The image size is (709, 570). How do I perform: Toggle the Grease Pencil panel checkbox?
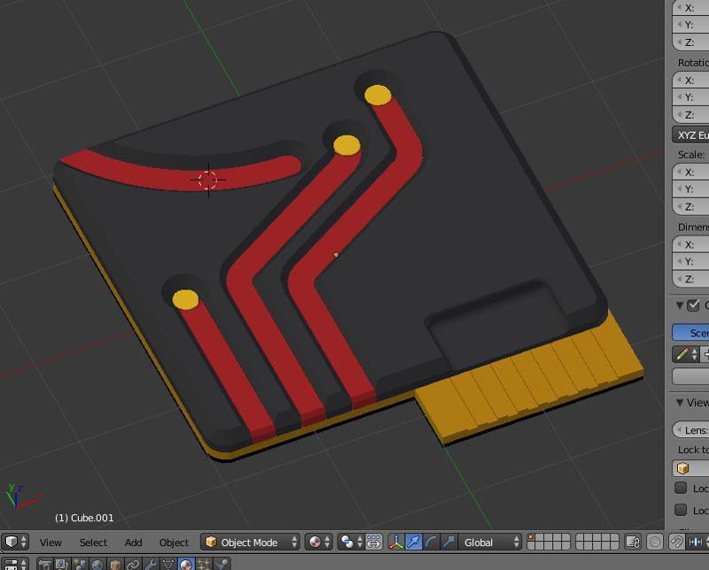(x=694, y=305)
